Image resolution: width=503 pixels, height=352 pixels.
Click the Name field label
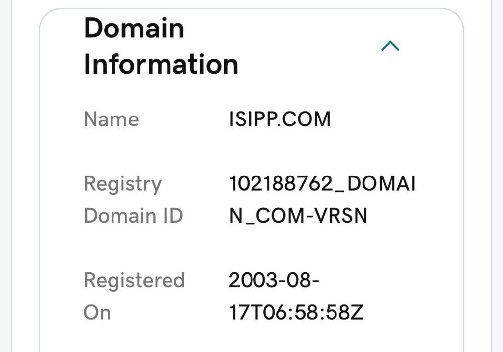(x=111, y=118)
